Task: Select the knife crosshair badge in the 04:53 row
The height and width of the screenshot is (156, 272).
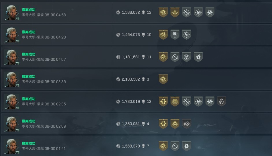Action: pyautogui.click(x=186, y=12)
